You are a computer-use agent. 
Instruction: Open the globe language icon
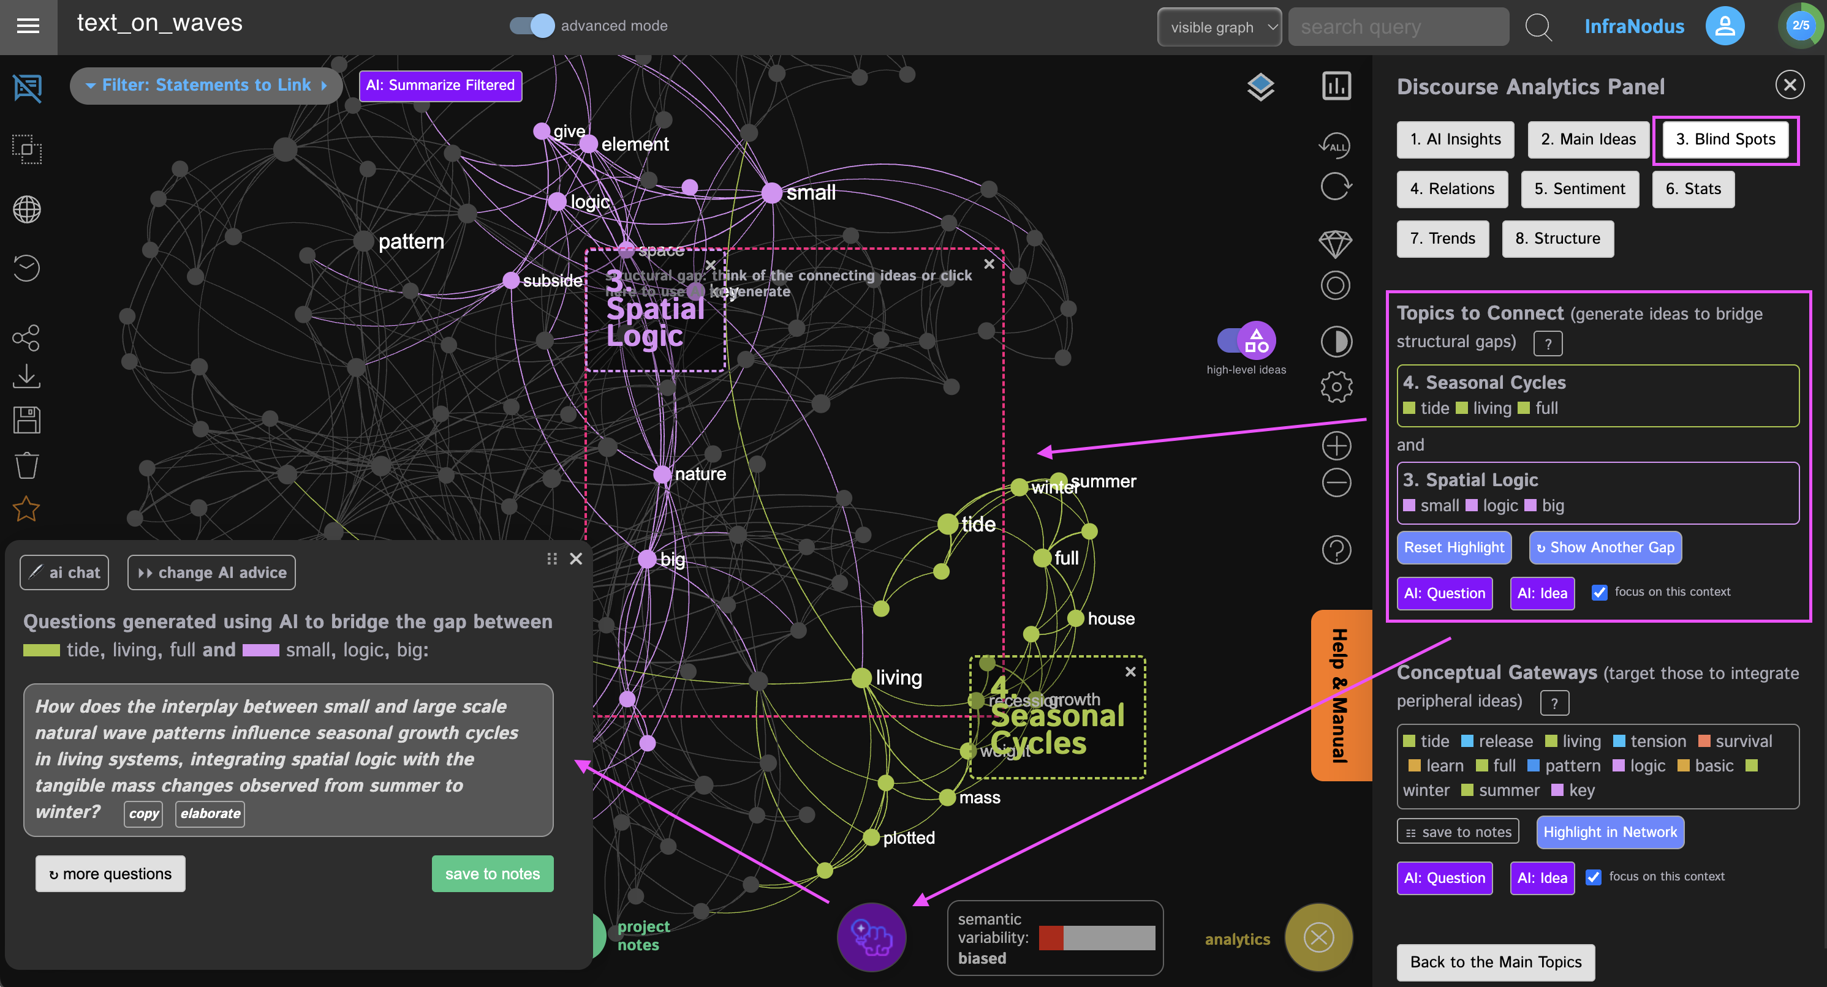pos(27,210)
